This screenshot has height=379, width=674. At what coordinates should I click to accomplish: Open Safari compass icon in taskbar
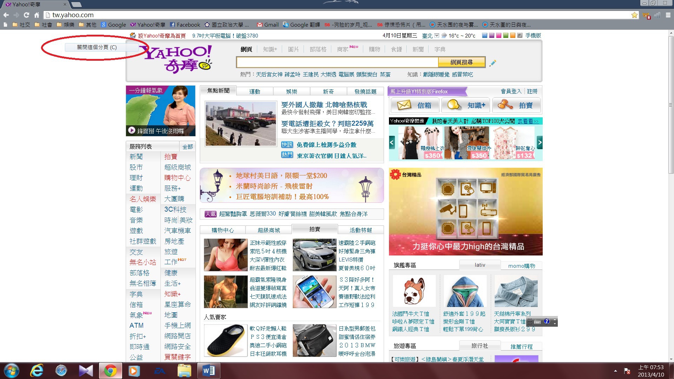pyautogui.click(x=61, y=371)
